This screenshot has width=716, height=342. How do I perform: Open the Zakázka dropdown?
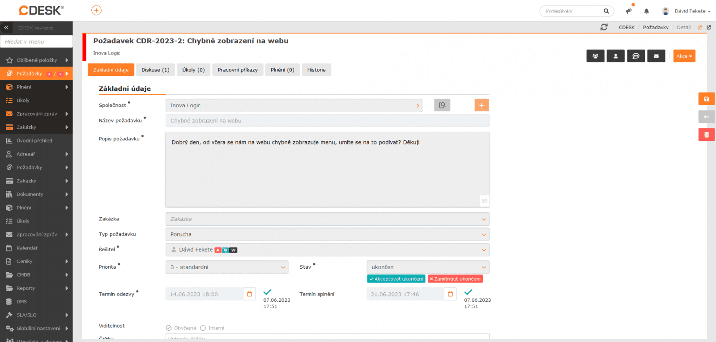(x=328, y=219)
